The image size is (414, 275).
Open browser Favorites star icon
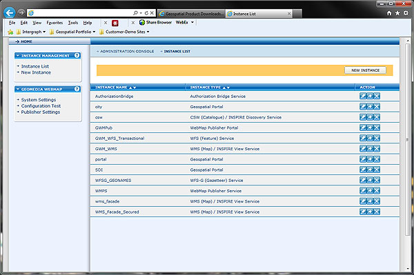point(397,13)
